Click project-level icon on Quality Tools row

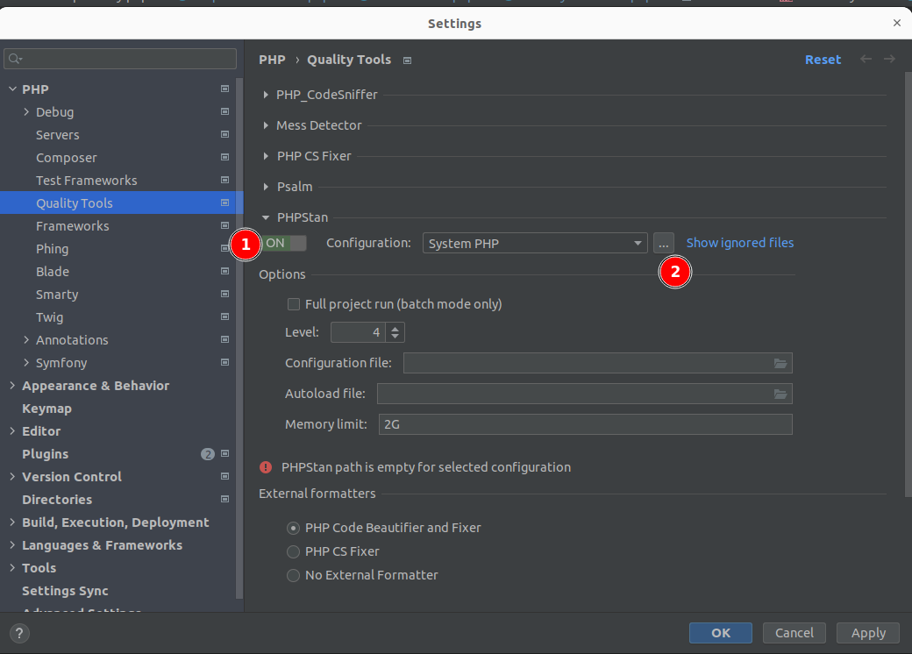[x=224, y=203]
